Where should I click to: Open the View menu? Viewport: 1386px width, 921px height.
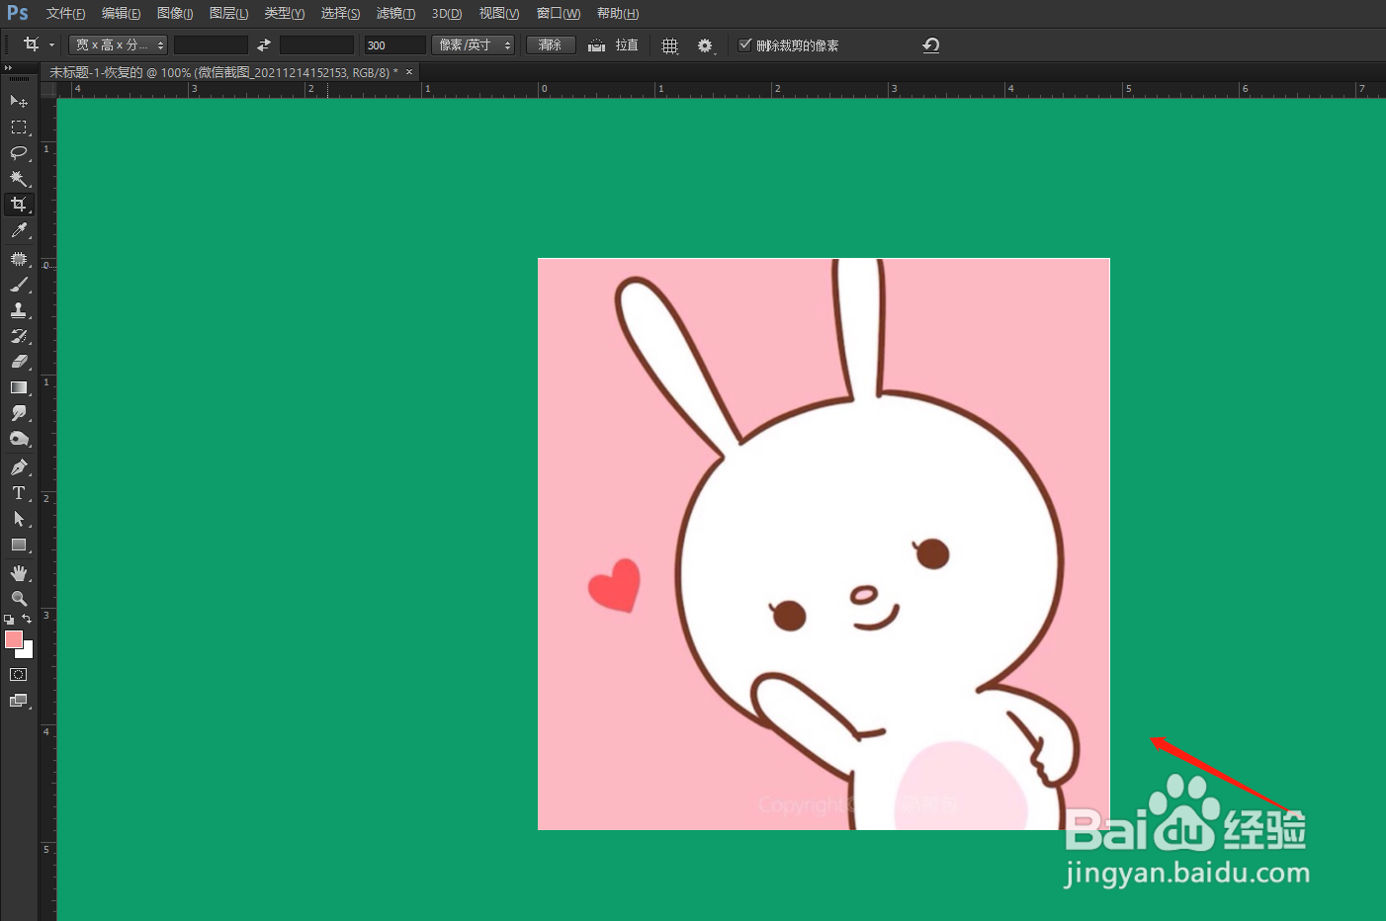498,14
